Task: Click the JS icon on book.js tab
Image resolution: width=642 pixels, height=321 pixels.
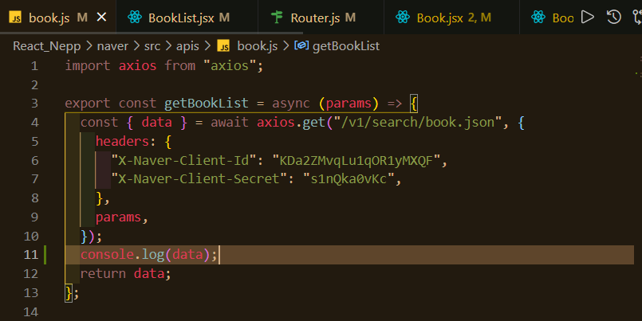Action: (x=15, y=18)
